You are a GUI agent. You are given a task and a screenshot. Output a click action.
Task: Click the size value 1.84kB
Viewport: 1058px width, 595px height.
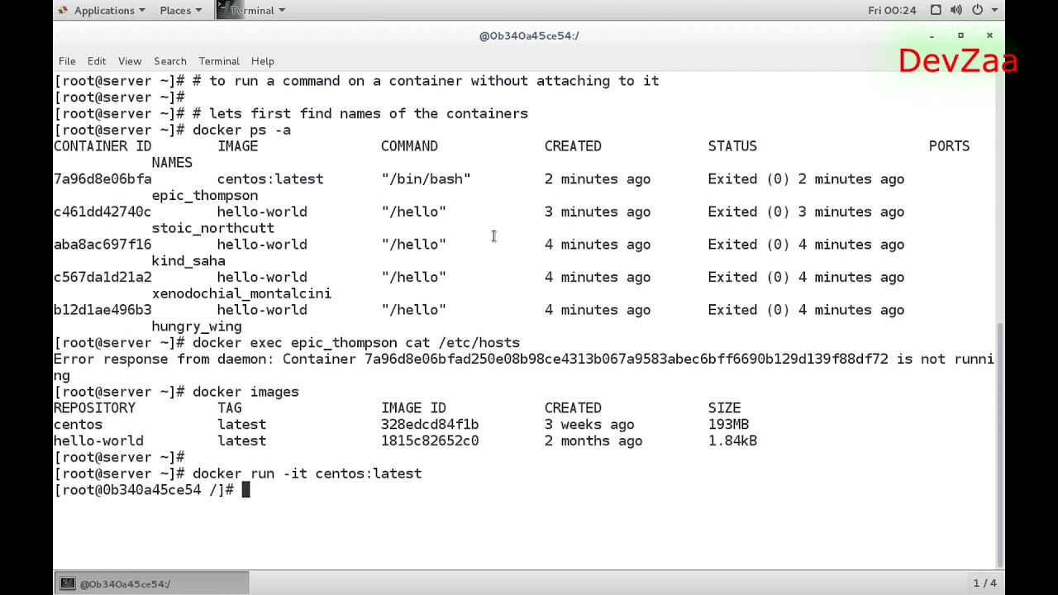[732, 441]
